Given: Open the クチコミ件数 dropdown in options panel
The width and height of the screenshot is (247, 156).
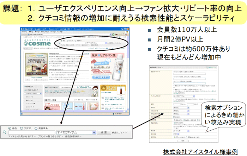Looking at the screenshot, I should (181, 111).
